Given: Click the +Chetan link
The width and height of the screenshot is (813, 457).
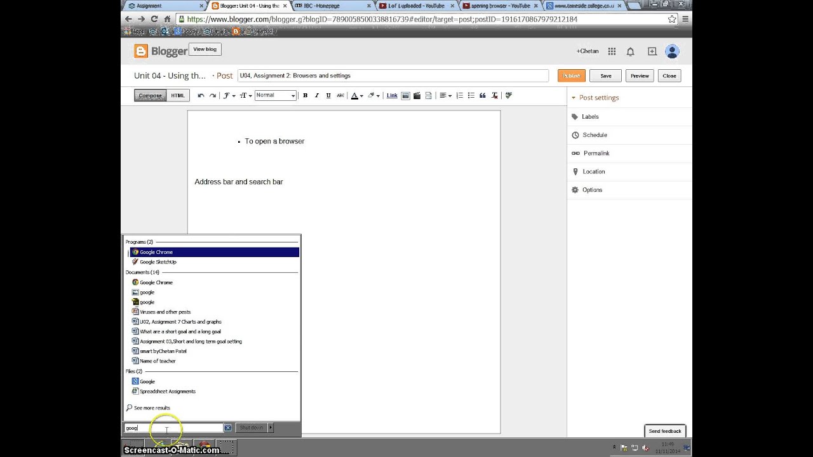Looking at the screenshot, I should coord(588,51).
